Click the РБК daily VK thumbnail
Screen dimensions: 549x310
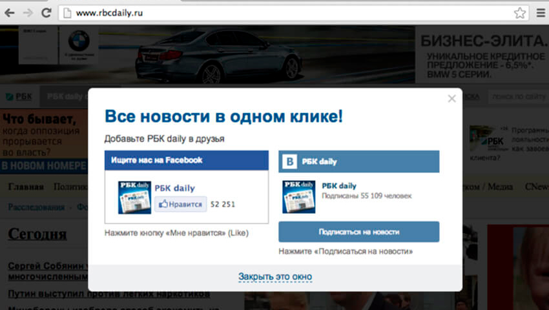[298, 197]
